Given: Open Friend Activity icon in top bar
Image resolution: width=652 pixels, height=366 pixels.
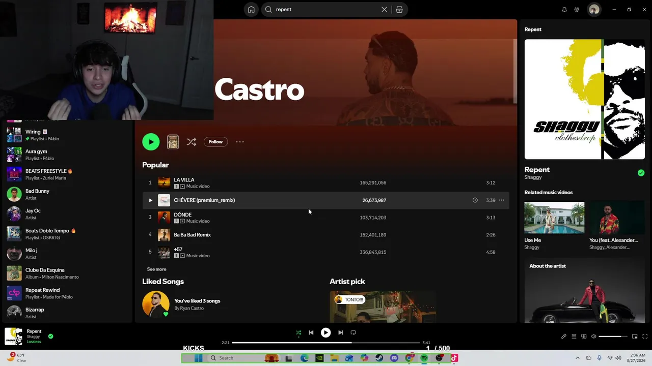Looking at the screenshot, I should tap(577, 9).
